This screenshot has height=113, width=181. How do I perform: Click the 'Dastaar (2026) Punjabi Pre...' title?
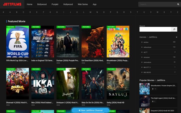(68, 61)
